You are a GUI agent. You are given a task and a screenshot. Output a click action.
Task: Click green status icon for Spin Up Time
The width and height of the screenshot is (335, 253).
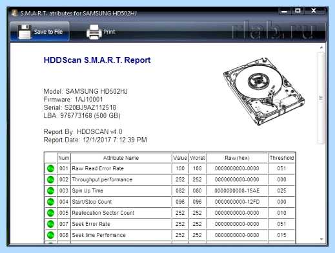[50, 191]
